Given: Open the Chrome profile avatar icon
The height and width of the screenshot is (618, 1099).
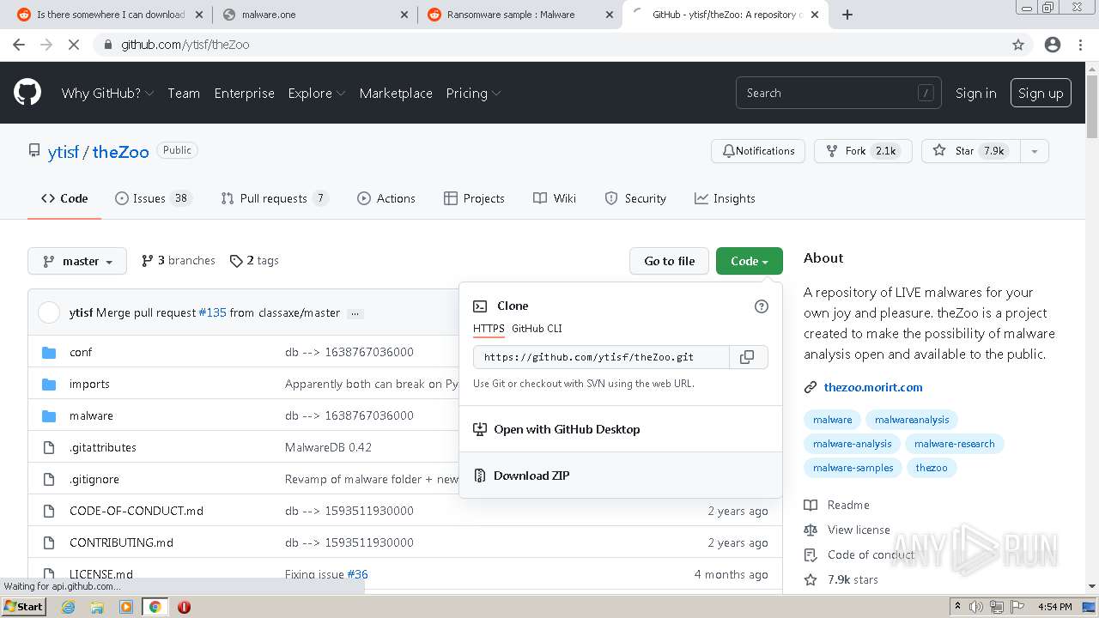Looking at the screenshot, I should 1053,45.
